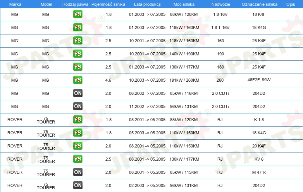
Task: Click the PB petrol icon in the MG 1.8 16V row
Action: 77,15
